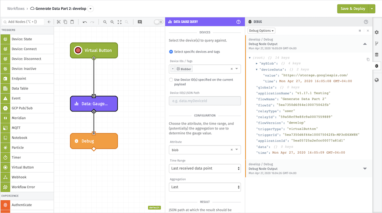Fit the workflow to screen
This screenshot has width=382, height=213.
pos(119,22)
